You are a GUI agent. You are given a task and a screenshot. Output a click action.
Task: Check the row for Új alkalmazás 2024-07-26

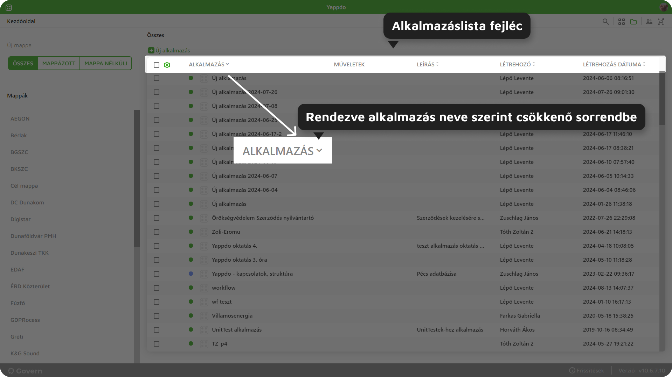click(156, 92)
